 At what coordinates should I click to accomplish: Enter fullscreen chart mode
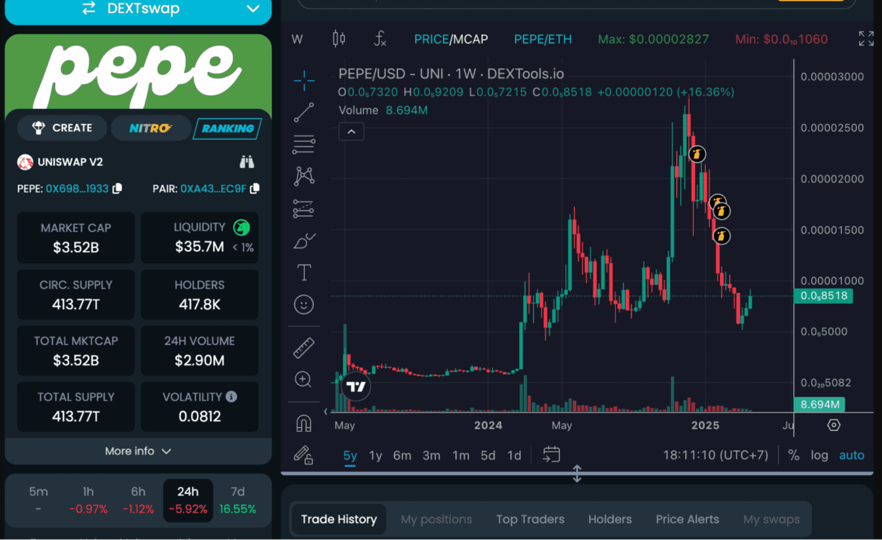866,39
